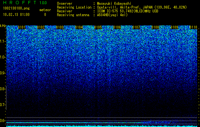Screen dimensions: 200x127
Task: Click the 0110 time marker
Action: 193,27
